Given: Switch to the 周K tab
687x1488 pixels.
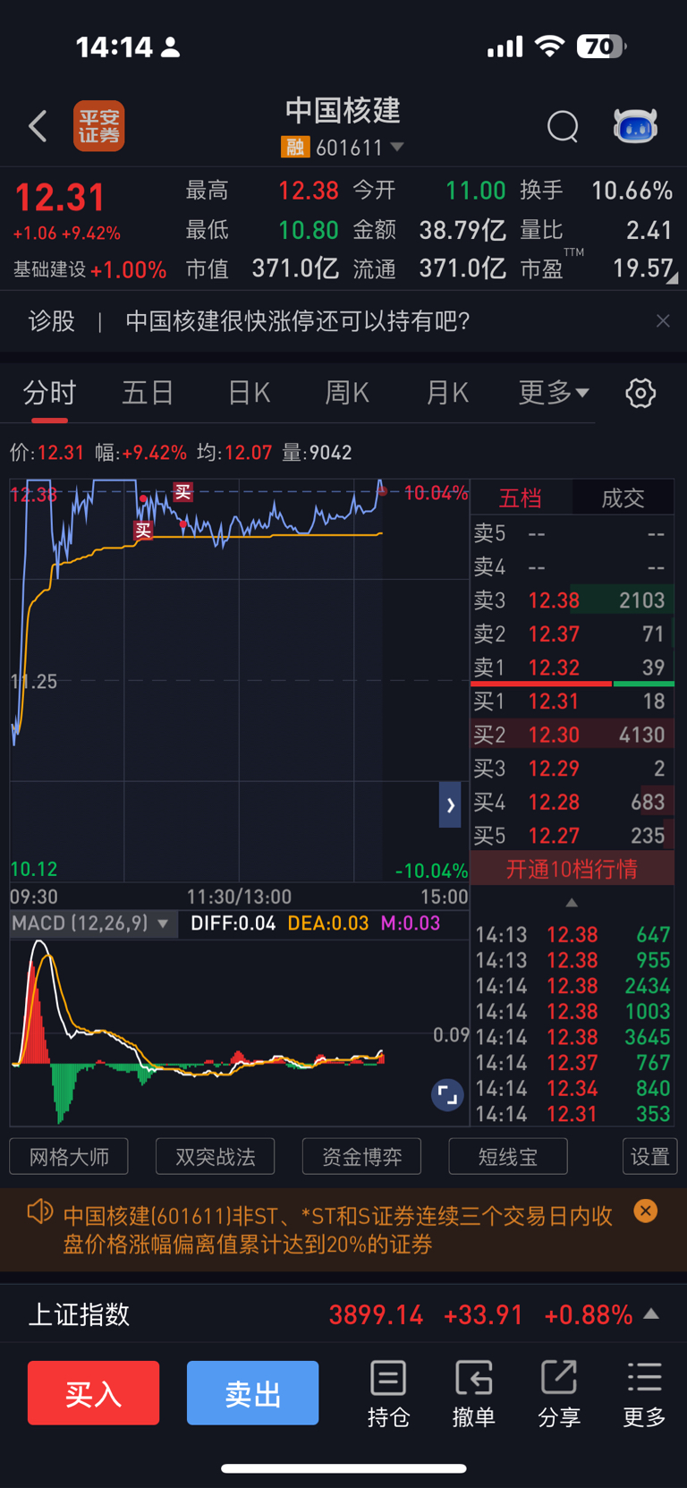Looking at the screenshot, I should coord(347,393).
